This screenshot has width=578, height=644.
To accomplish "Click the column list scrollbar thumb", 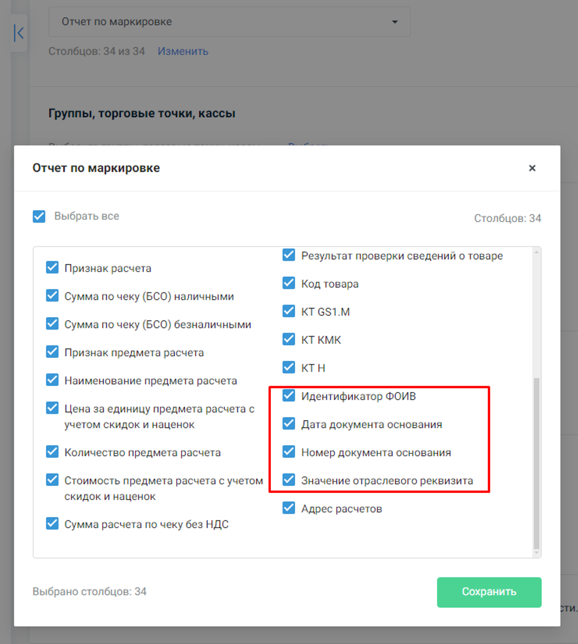I will click(x=537, y=463).
